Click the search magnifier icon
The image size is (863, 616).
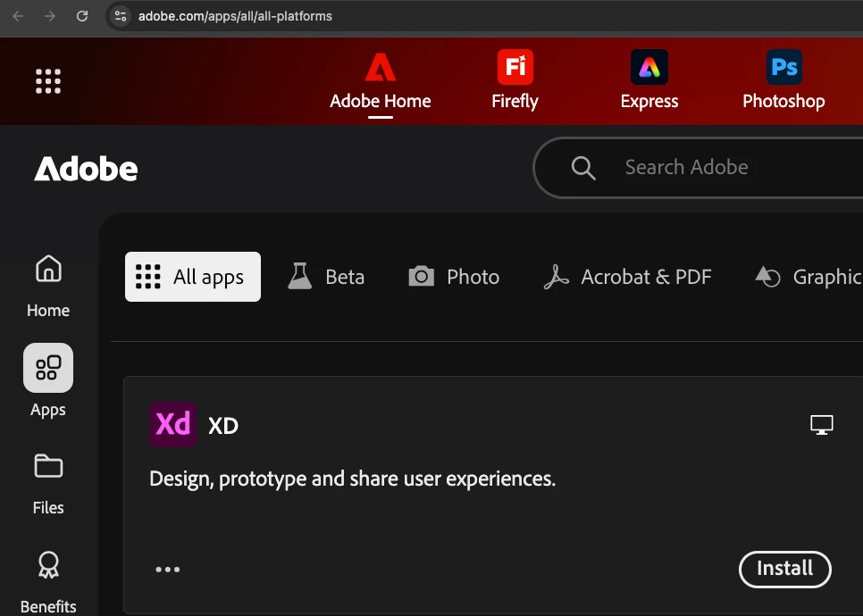[x=582, y=168]
